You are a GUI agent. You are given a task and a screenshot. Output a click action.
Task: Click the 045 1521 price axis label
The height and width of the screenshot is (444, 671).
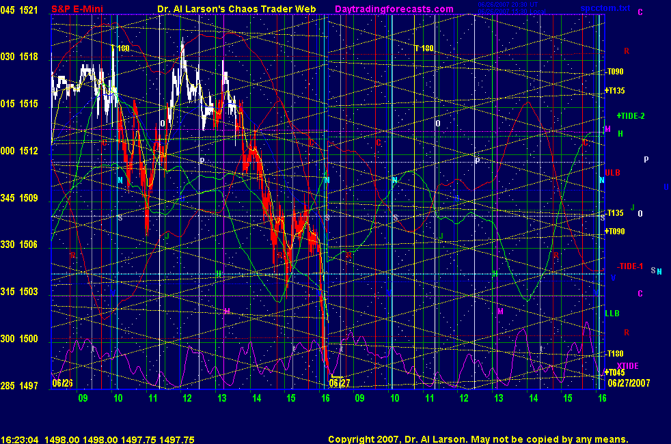(19, 10)
